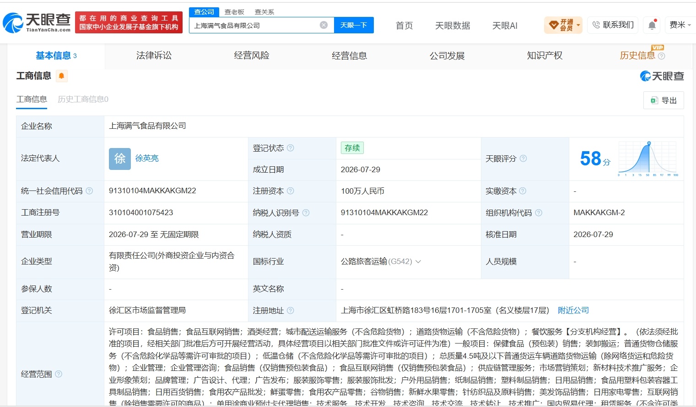Screen dimensions: 696x407
Task: Open help icon next to 登记状态
Action: 290,148
